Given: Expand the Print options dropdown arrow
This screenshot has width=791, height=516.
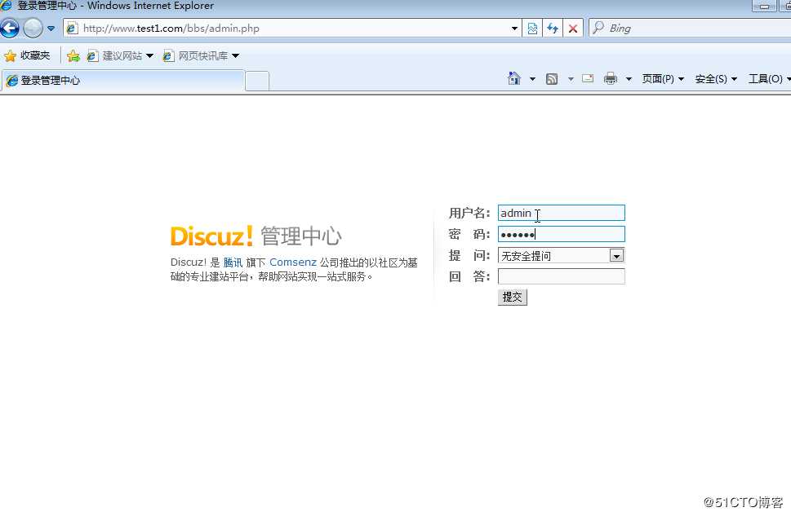Looking at the screenshot, I should pos(629,79).
